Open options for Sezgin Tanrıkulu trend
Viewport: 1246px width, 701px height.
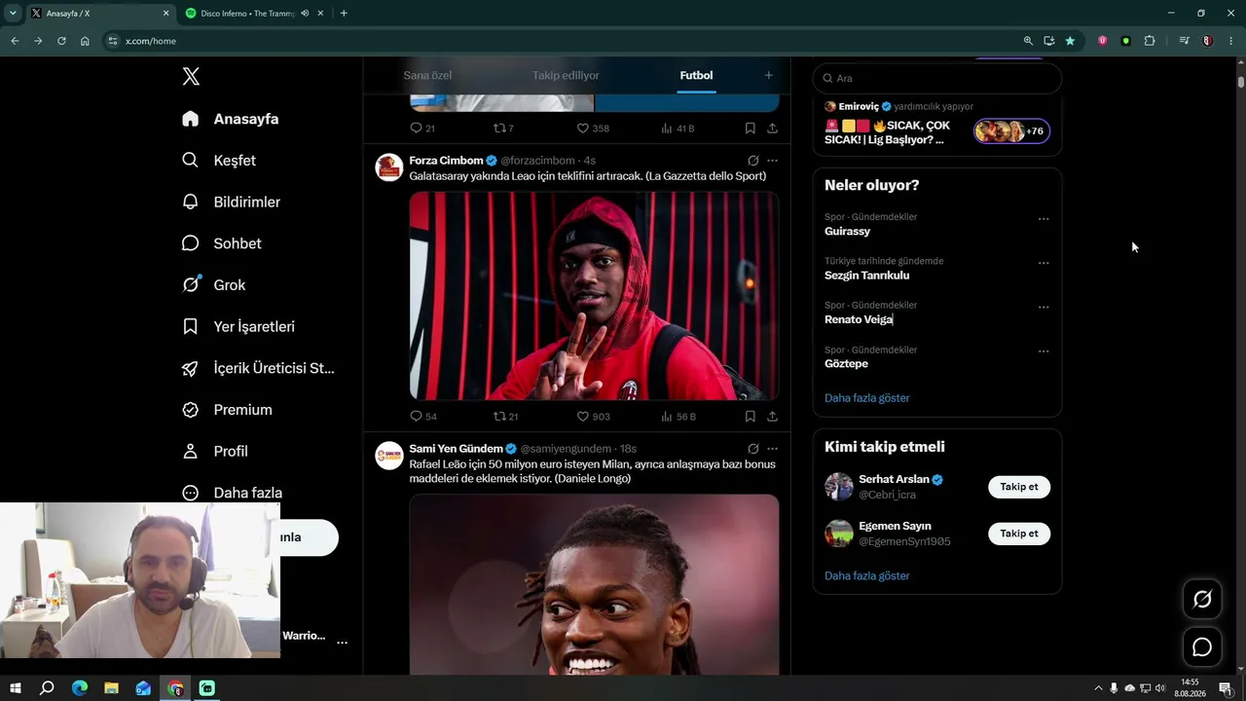(1044, 263)
